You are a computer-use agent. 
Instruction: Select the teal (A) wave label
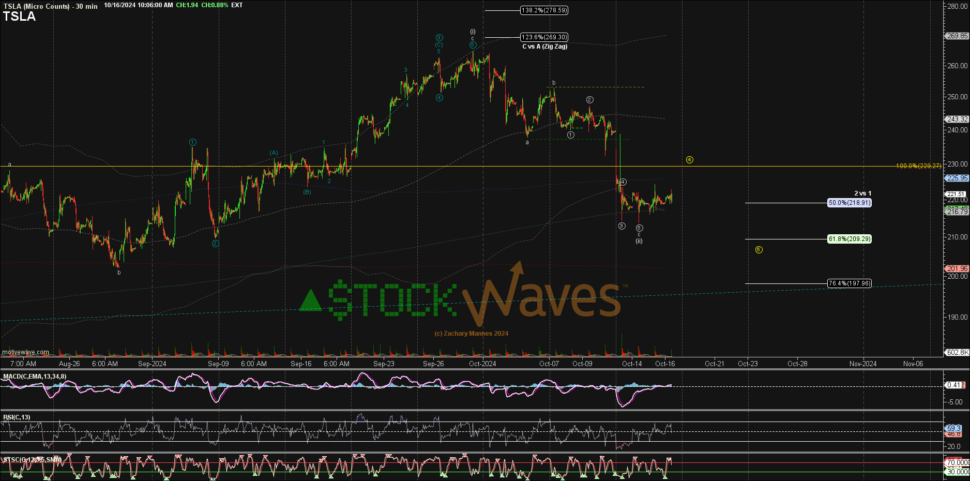[x=274, y=153]
